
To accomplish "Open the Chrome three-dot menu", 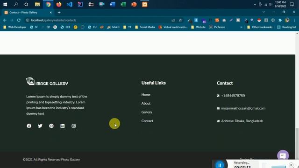I will pyautogui.click(x=294, y=20).
